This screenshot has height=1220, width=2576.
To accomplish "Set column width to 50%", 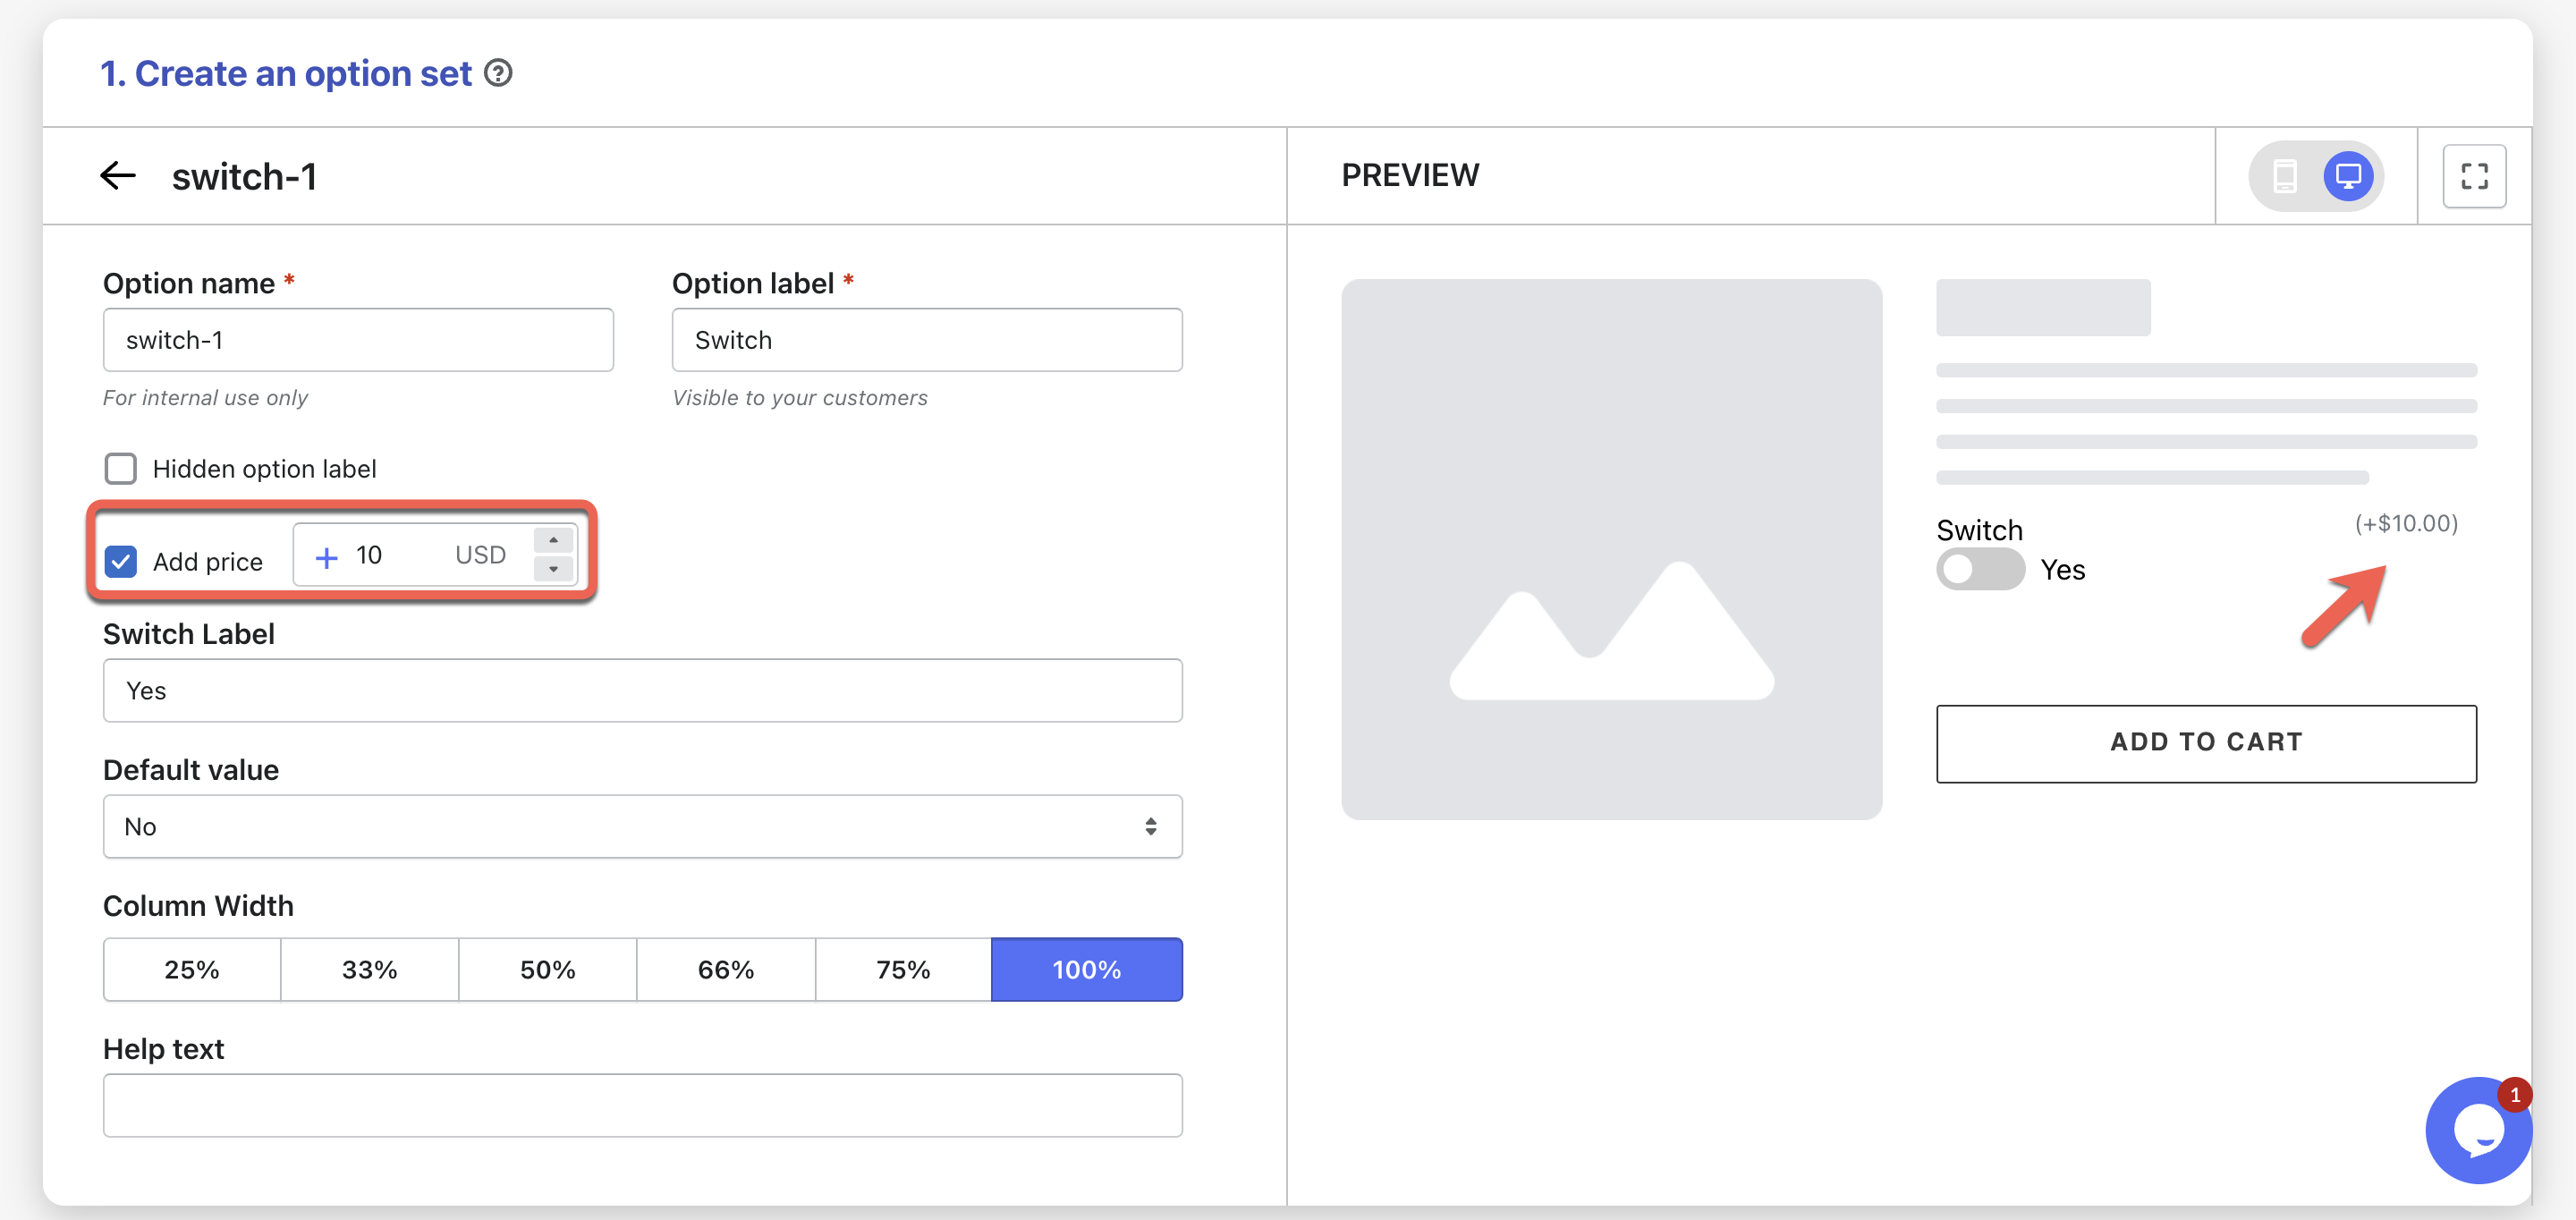I will [x=547, y=969].
